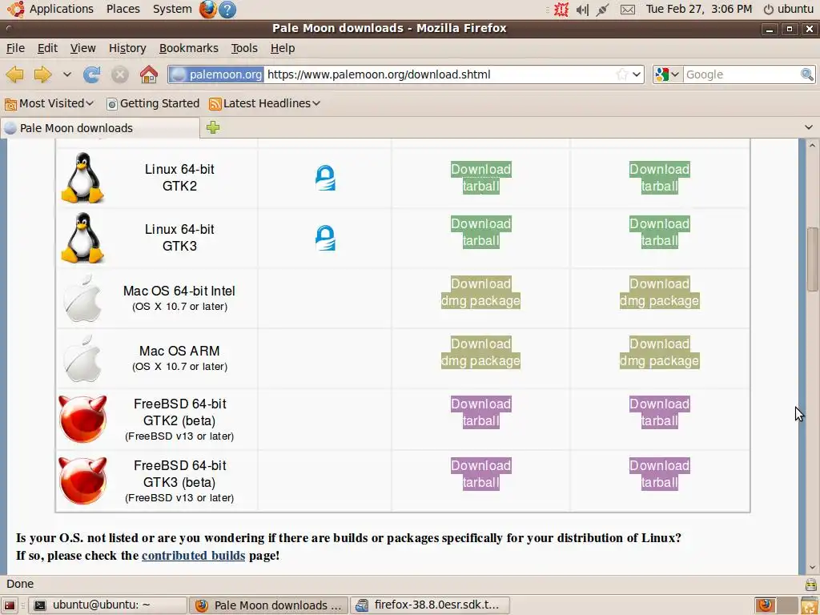Click the Apple logo in Mac OS ARM row
Image resolution: width=820 pixels, height=615 pixels.
82,358
